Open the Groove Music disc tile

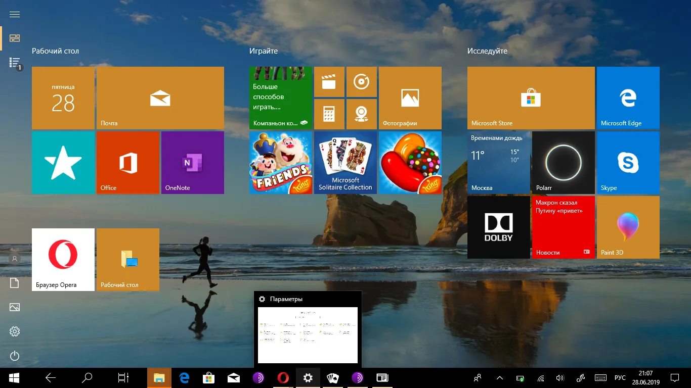(x=362, y=82)
